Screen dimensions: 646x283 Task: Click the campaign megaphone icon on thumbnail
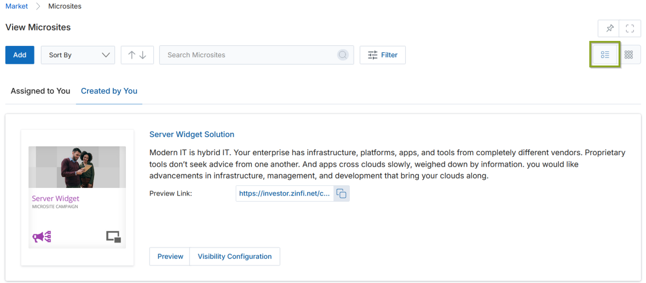[x=41, y=237]
